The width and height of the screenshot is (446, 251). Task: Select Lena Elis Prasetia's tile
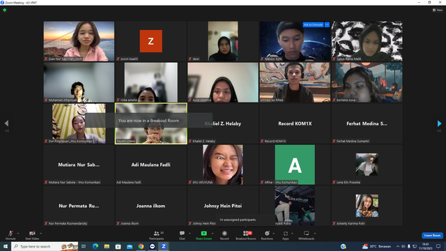[x=367, y=165]
